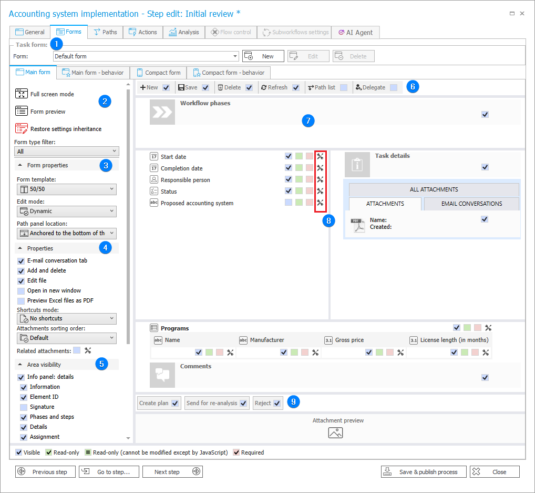Switch to the General tab
Image resolution: width=535 pixels, height=493 pixels.
coord(29,32)
